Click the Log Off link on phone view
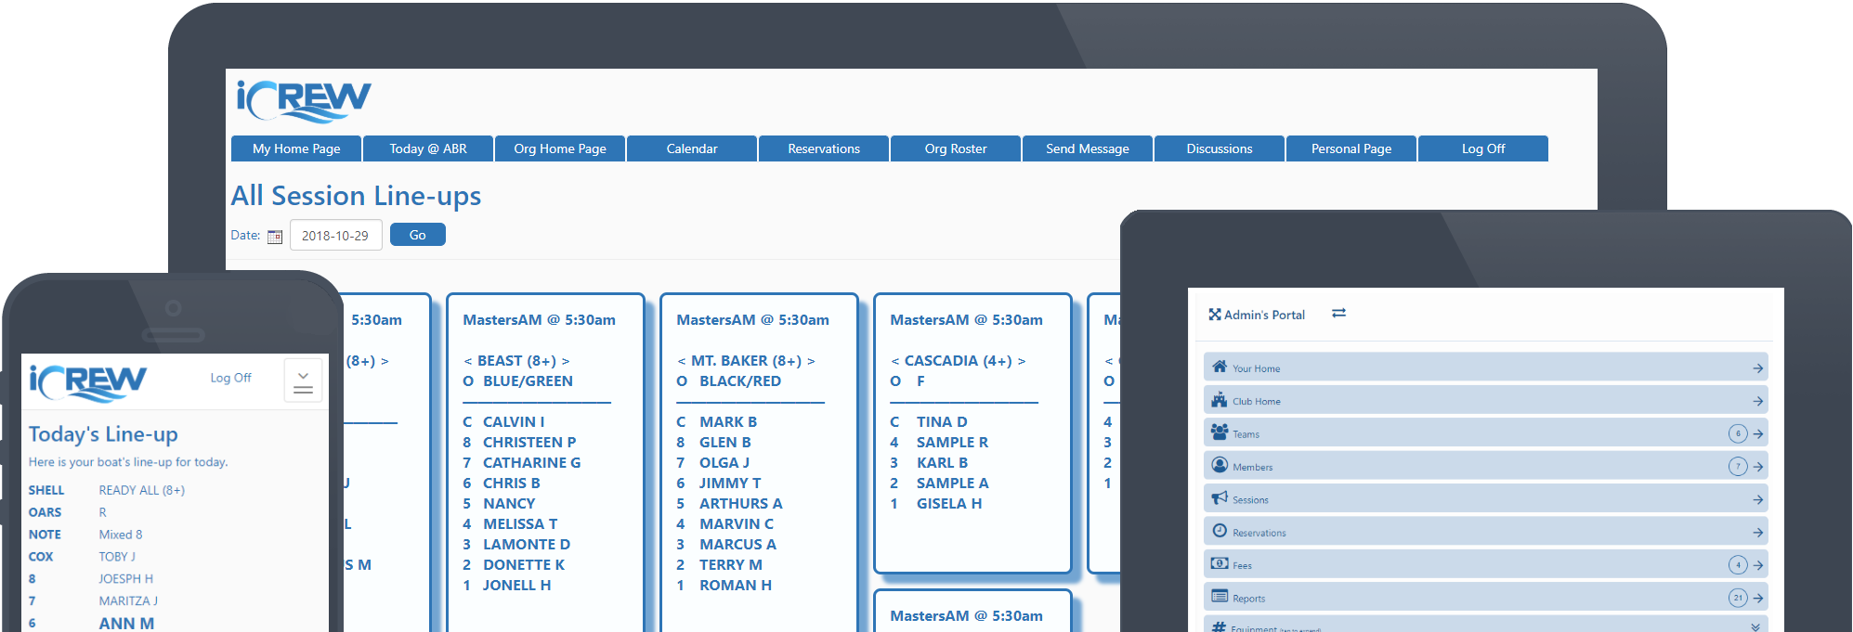This screenshot has width=1853, height=632. 230,378
